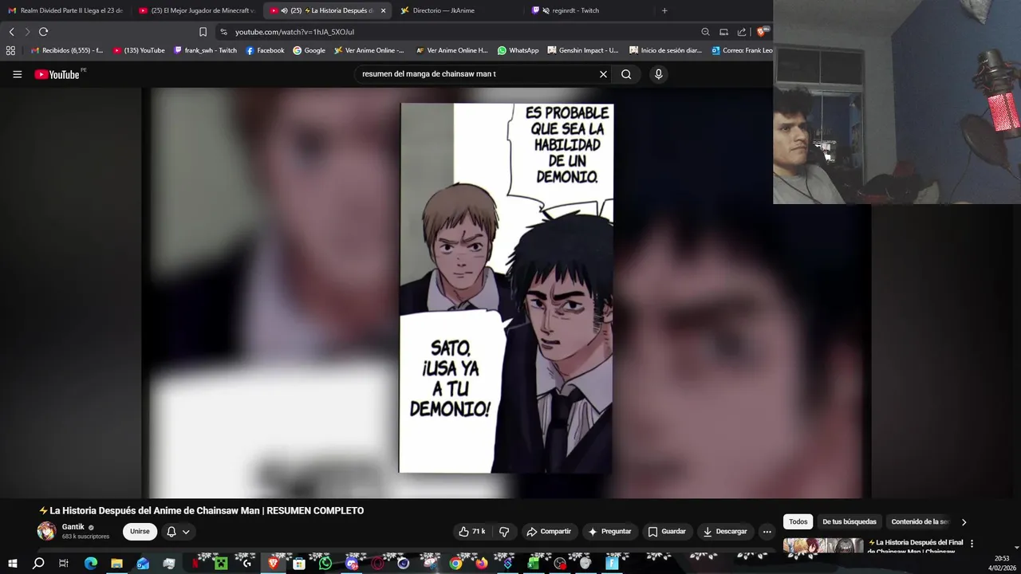Run search with magnifier button
Viewport: 1021px width, 574px height.
point(626,74)
